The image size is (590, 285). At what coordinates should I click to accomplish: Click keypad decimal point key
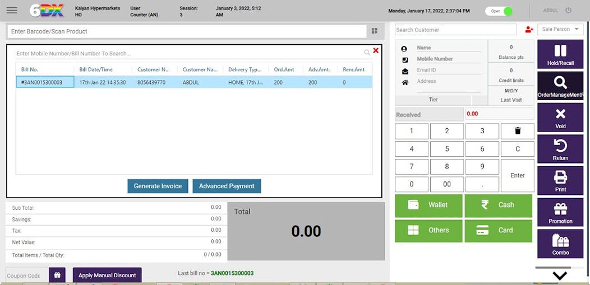pyautogui.click(x=482, y=184)
